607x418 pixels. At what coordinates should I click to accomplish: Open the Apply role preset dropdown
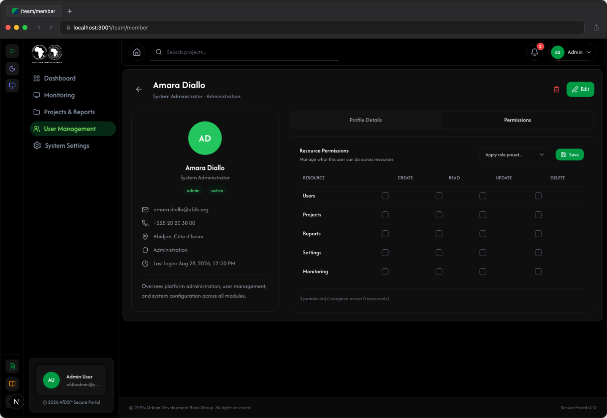[515, 155]
